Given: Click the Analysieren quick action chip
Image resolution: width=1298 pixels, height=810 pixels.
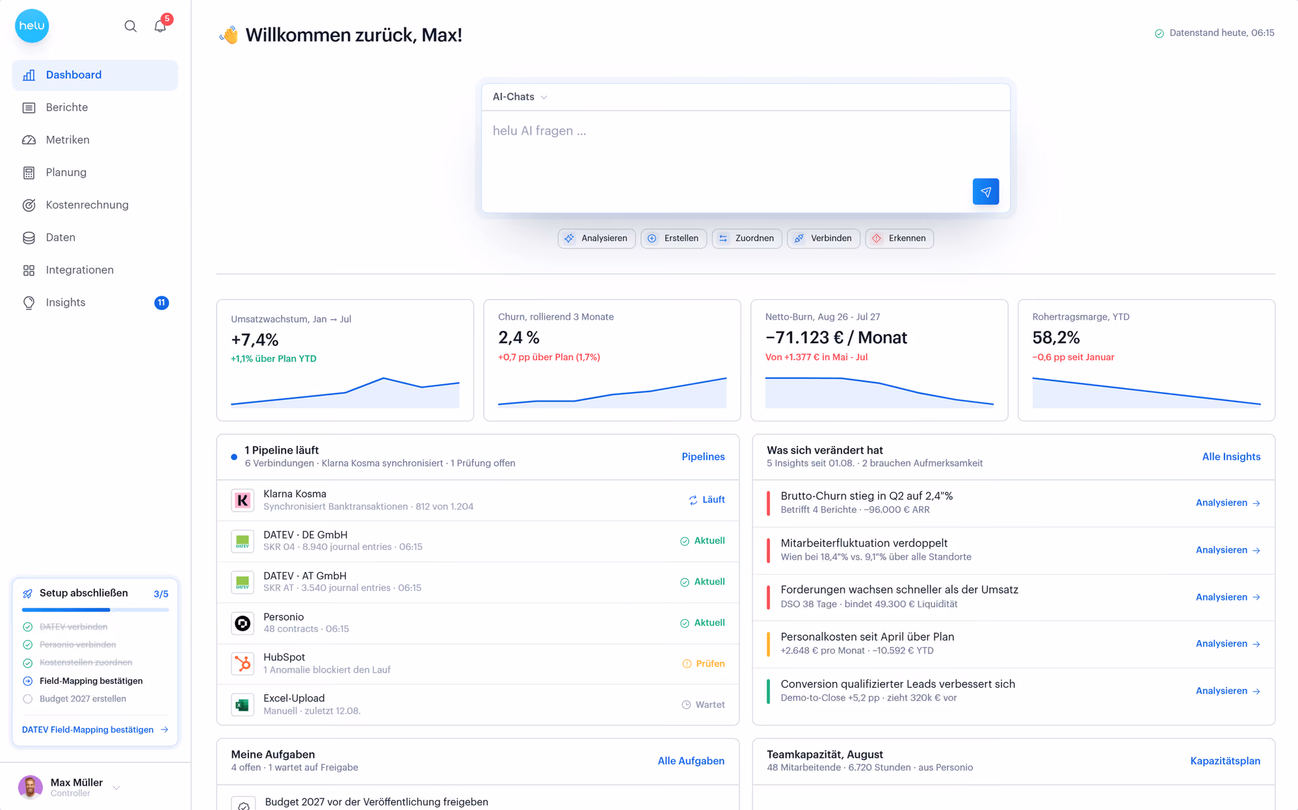Looking at the screenshot, I should [596, 238].
